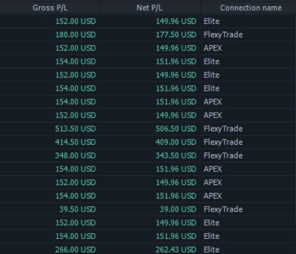
Task: Sort by the Gross P/L column header
Action: pyautogui.click(x=50, y=8)
